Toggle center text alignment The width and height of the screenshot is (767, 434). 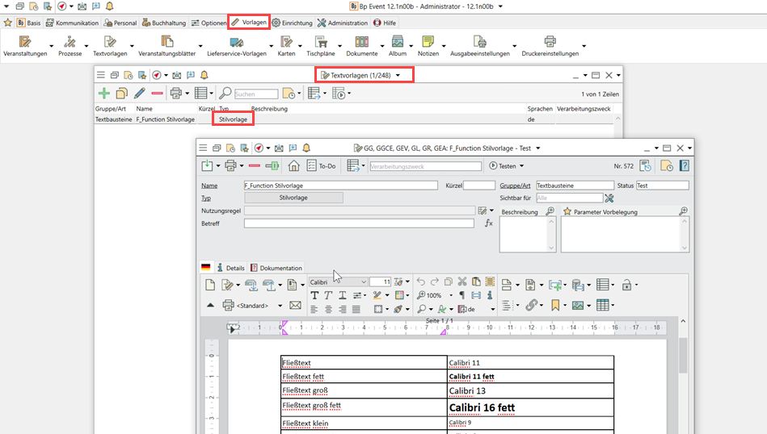pyautogui.click(x=328, y=309)
